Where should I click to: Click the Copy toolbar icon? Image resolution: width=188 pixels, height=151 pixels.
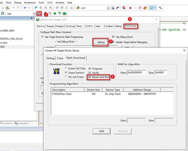point(3,8)
